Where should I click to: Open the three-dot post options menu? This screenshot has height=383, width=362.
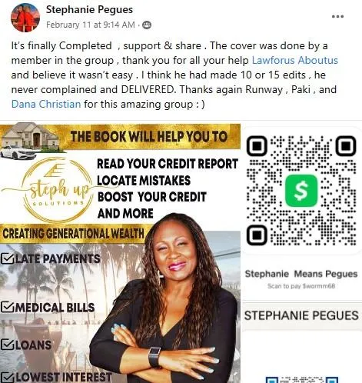click(337, 17)
